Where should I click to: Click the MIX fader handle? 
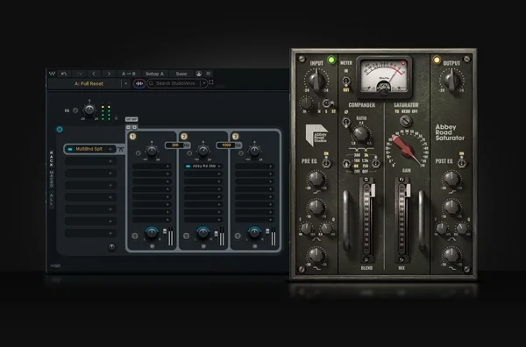[408, 190]
